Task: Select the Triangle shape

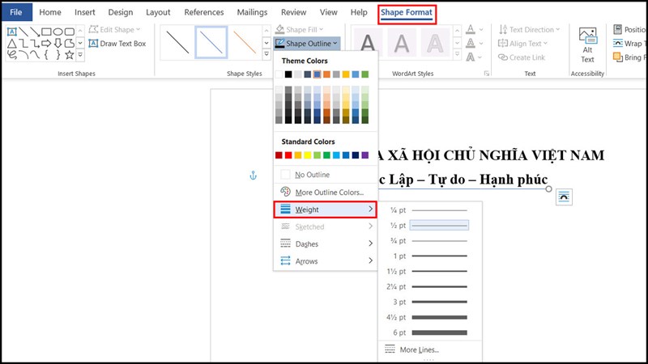Action: (x=12, y=43)
